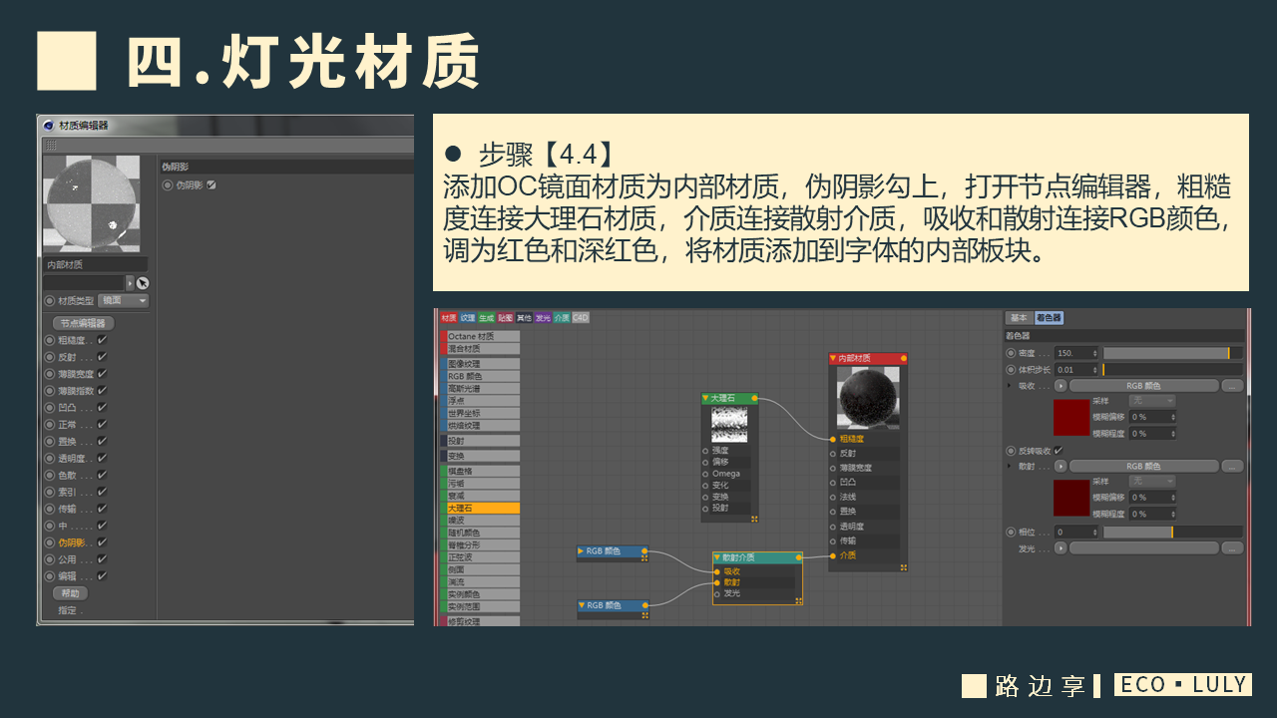
Task: Open the 材质类型 镜面 dropdown
Action: [x=124, y=300]
